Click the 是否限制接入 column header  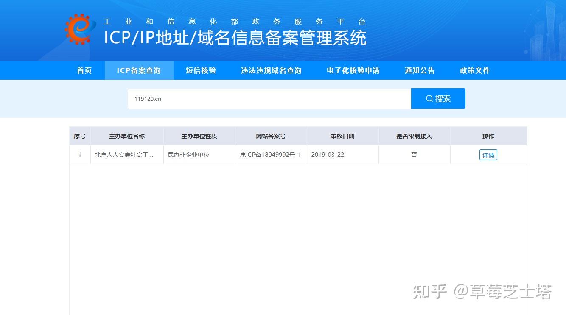tap(414, 136)
